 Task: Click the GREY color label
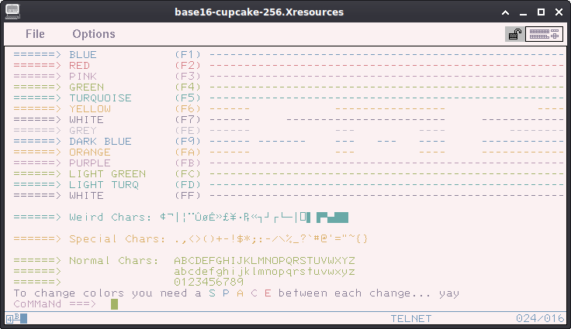point(83,131)
